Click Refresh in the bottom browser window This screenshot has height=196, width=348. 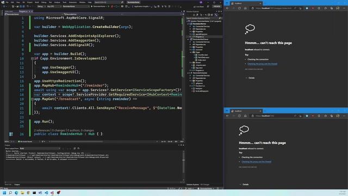click(239, 116)
